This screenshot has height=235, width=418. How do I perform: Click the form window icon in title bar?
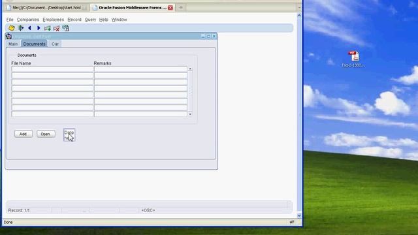tap(8, 37)
